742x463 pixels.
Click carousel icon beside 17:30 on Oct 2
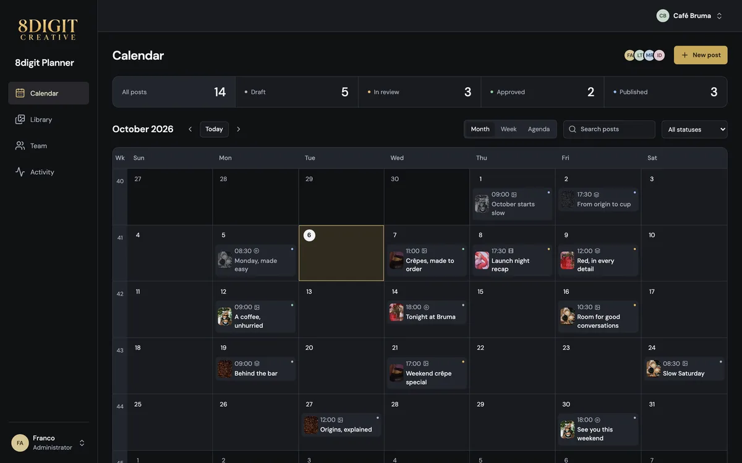[596, 194]
